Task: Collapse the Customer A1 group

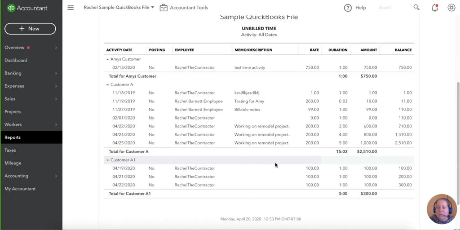Action: click(108, 160)
